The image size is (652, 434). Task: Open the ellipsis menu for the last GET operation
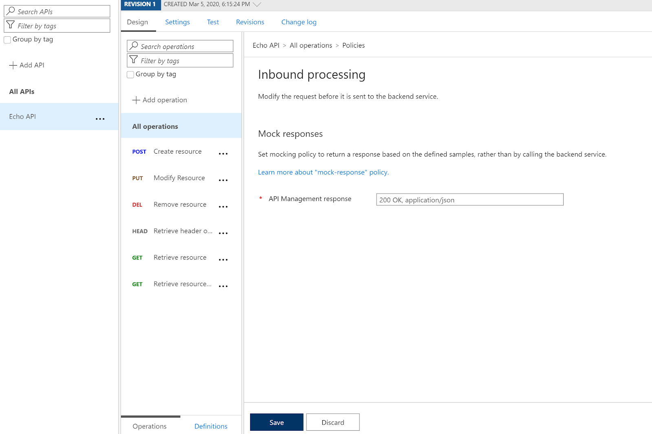pyautogui.click(x=223, y=286)
